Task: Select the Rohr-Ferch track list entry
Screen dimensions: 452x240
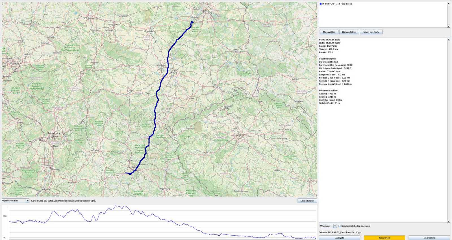Action: [338, 4]
